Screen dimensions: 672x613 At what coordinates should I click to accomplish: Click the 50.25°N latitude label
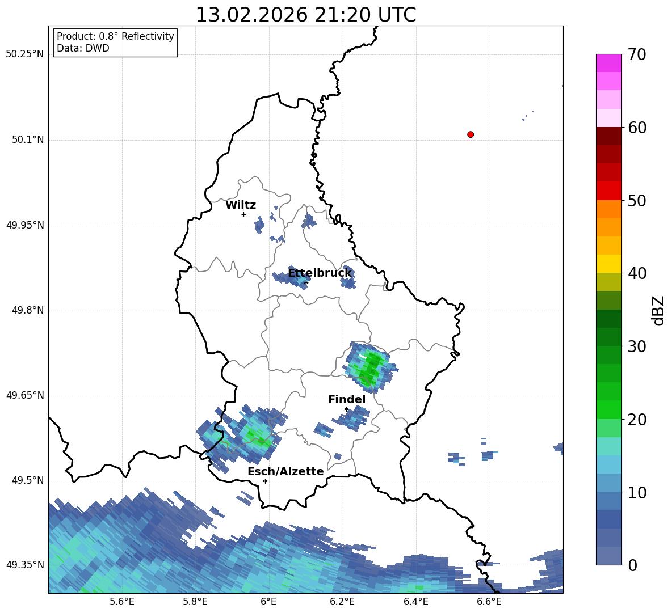pos(25,54)
